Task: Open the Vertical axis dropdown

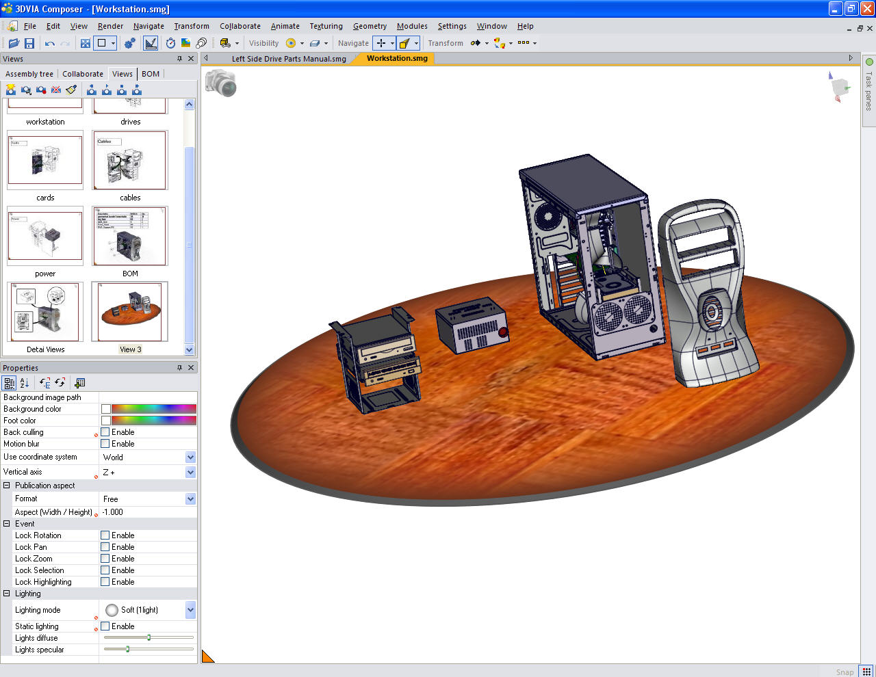Action: (190, 473)
